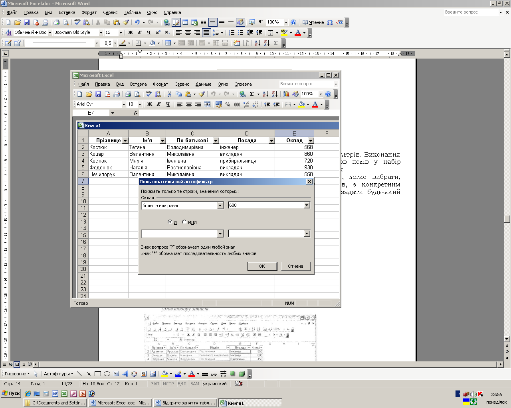Click Excel percent style icon
The width and height of the screenshot is (511, 408).
[228, 104]
